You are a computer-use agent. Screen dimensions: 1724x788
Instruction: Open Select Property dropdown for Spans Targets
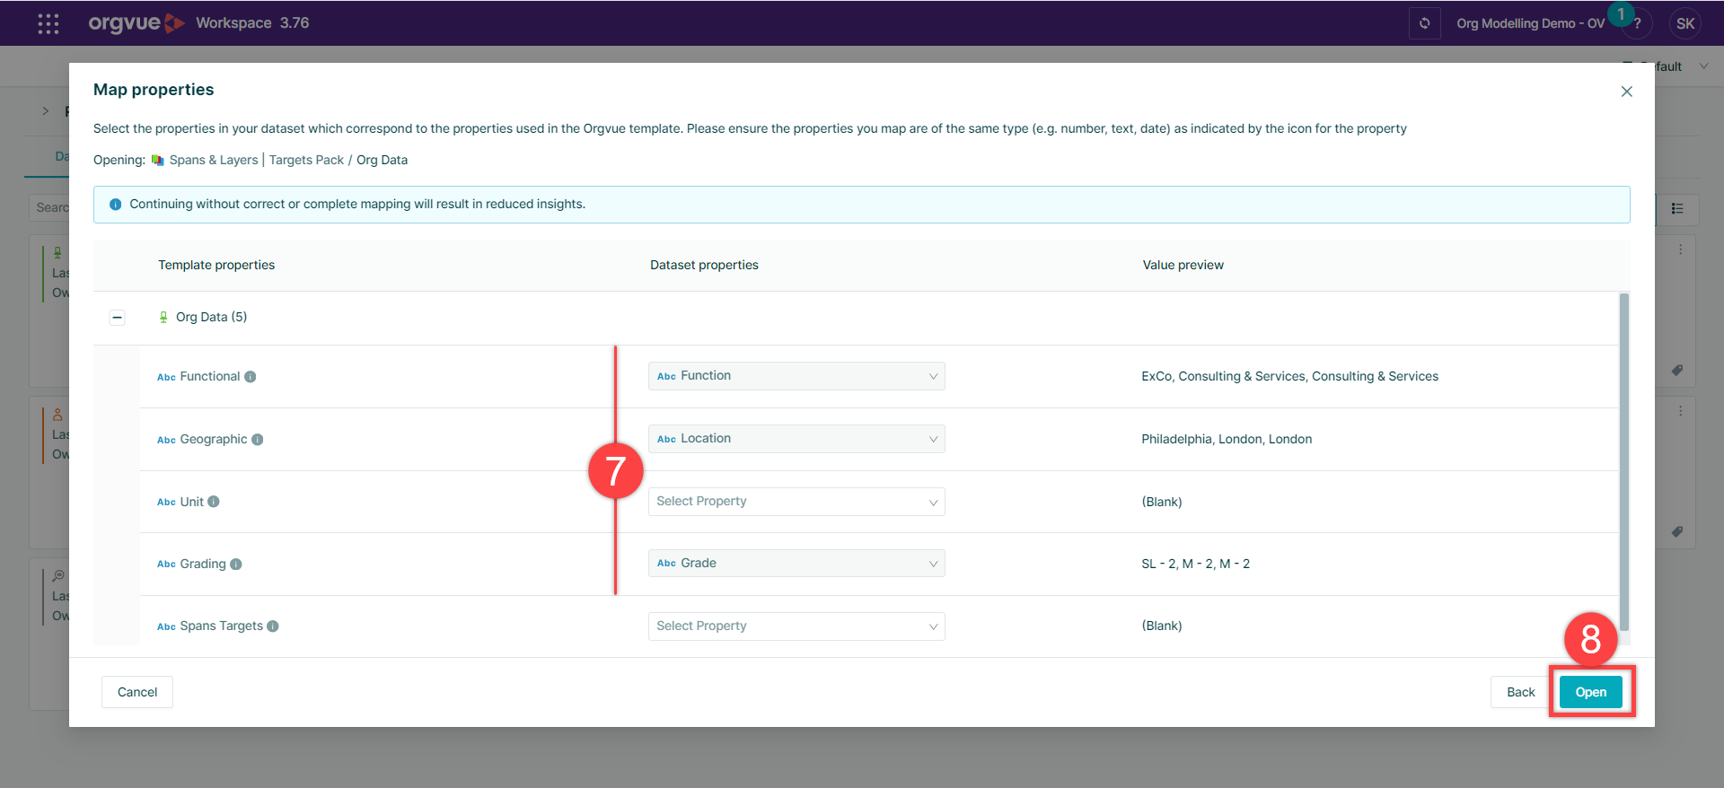click(796, 626)
